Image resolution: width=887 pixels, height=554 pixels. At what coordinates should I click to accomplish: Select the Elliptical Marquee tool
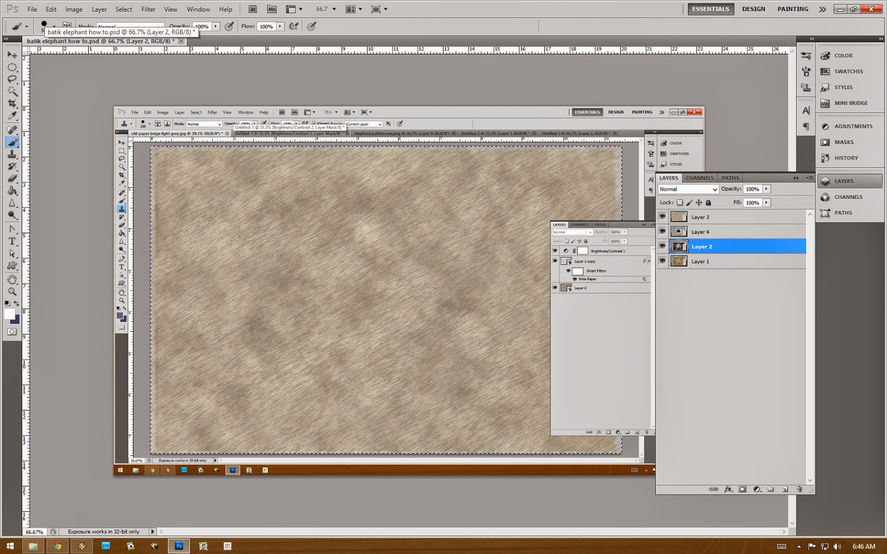click(x=12, y=67)
